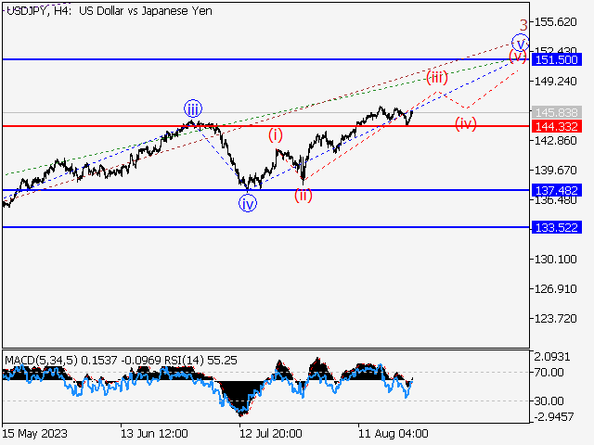The image size is (594, 445).
Task: Click the USDJPY, H4 chart title text
Action: (x=110, y=11)
